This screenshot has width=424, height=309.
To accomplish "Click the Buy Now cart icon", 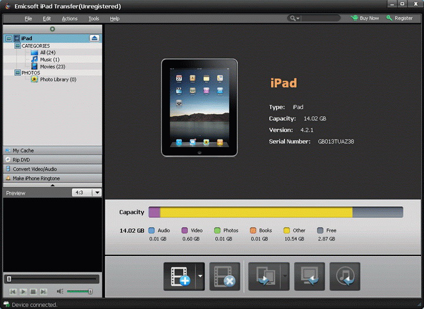I will tap(355, 18).
